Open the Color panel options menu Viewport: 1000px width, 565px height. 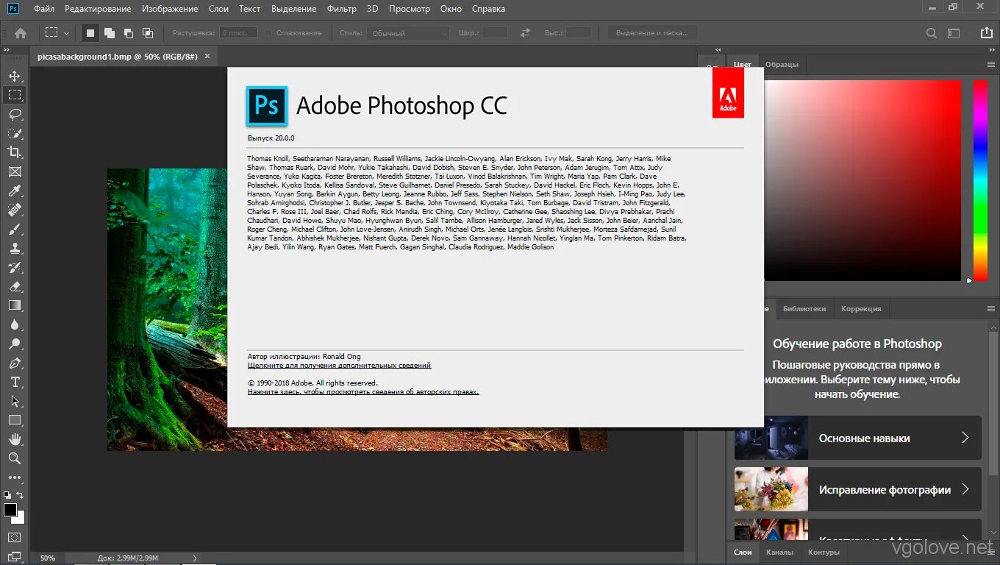(x=990, y=64)
